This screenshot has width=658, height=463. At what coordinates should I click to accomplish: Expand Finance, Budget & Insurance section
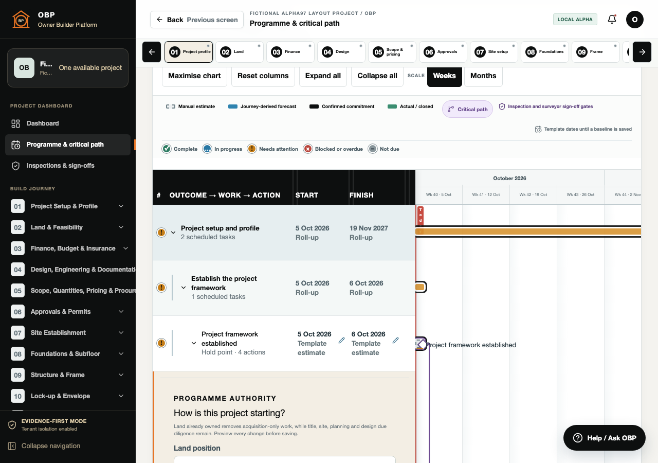point(125,248)
